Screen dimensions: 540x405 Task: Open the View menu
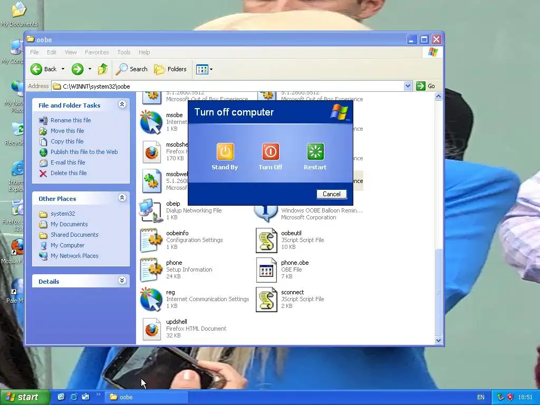coord(71,52)
